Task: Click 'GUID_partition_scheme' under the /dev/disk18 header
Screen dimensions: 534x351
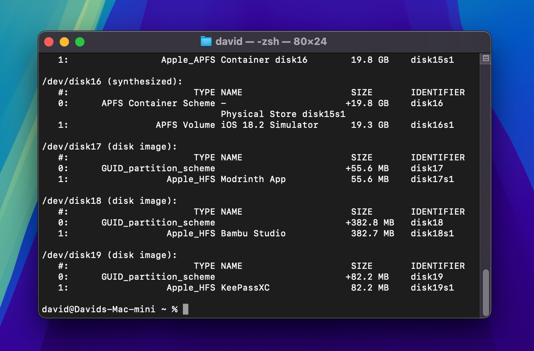Action: tap(158, 222)
